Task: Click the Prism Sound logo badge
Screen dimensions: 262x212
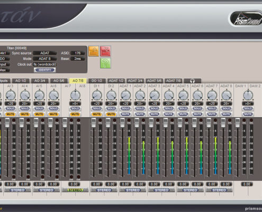Action: [x=246, y=19]
